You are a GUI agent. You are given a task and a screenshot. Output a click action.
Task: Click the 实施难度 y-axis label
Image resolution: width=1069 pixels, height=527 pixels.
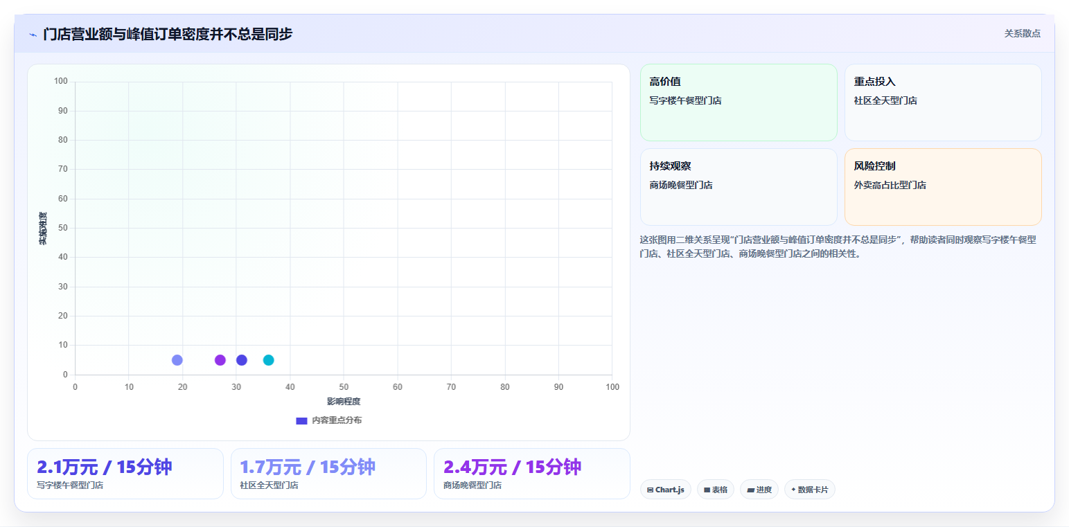tap(43, 229)
